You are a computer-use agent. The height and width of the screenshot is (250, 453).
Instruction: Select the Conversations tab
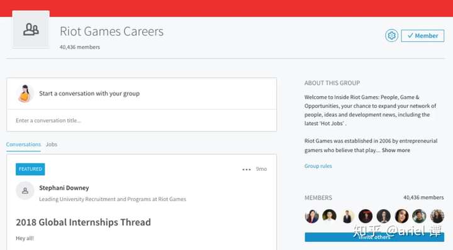tap(23, 144)
